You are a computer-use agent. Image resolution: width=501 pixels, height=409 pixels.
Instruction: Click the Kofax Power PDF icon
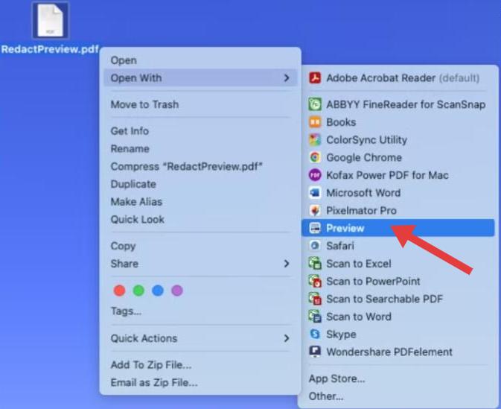coord(315,175)
